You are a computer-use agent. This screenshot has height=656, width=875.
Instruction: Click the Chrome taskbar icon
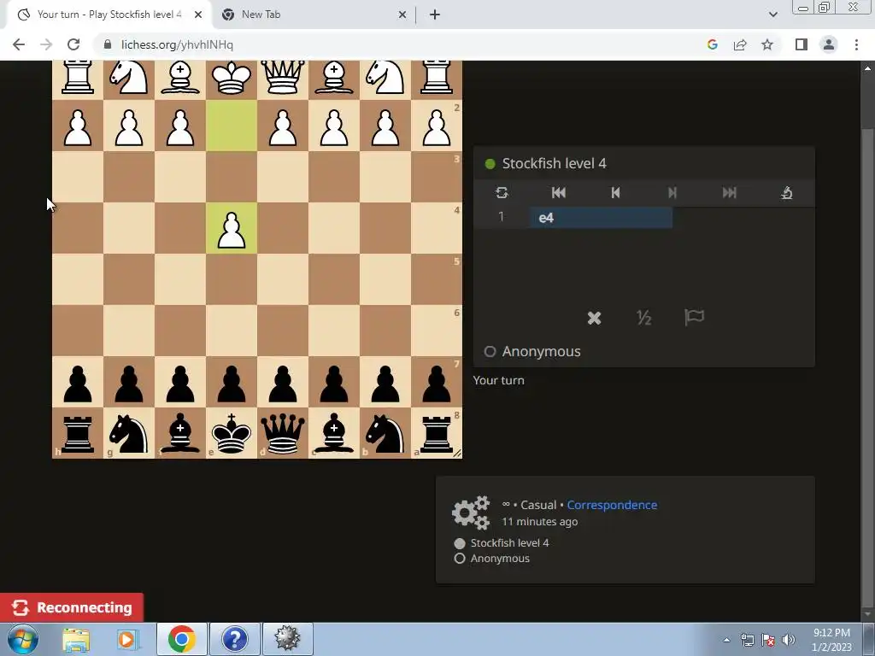181,639
